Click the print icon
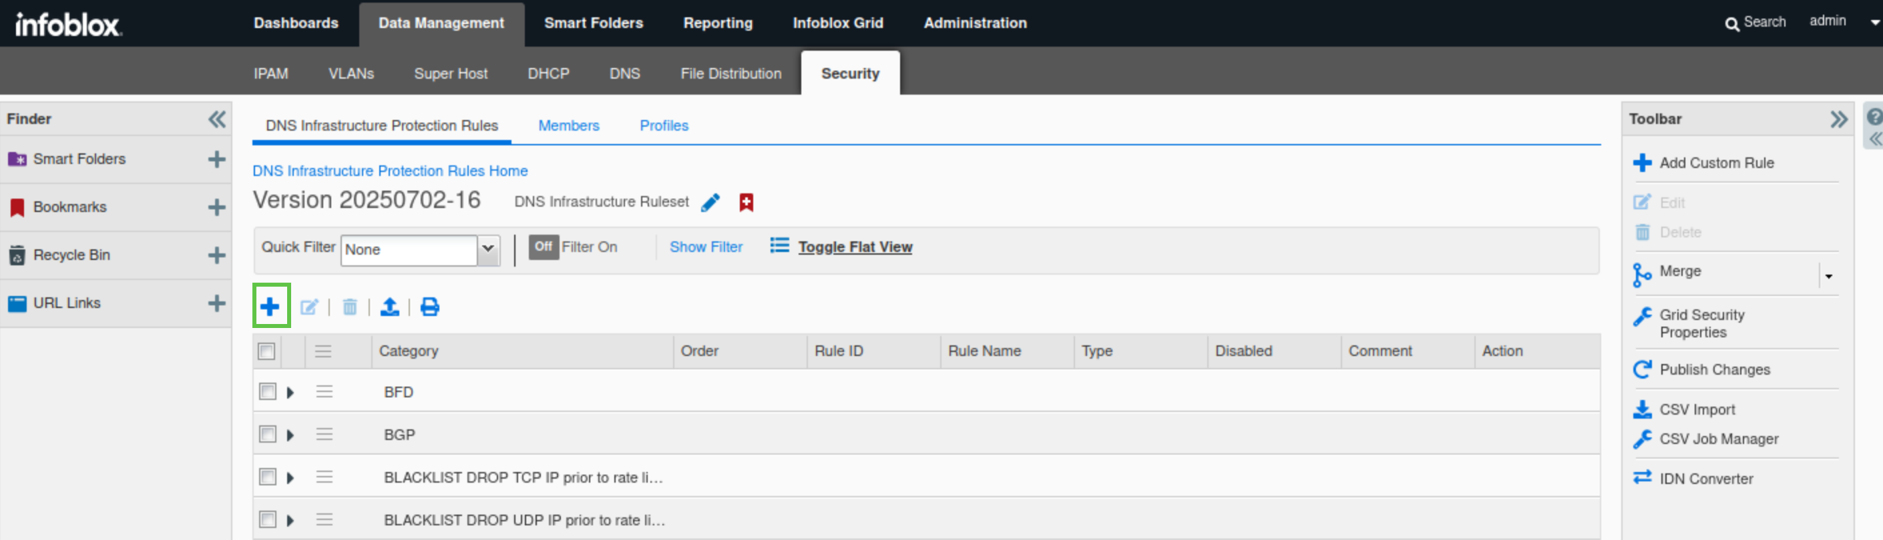Image resolution: width=1883 pixels, height=540 pixels. [x=430, y=307]
